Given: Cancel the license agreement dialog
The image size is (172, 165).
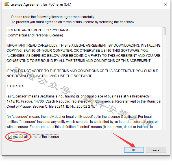Looking at the screenshot, I should tap(156, 150).
